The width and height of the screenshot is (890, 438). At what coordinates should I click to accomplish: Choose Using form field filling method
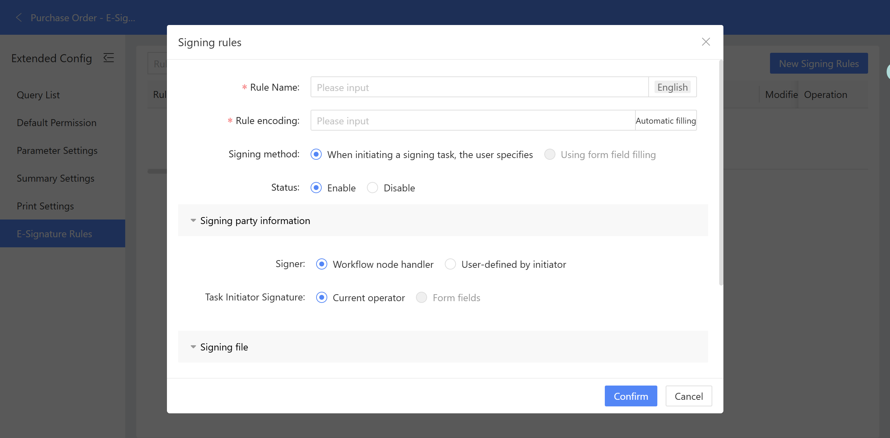click(550, 155)
